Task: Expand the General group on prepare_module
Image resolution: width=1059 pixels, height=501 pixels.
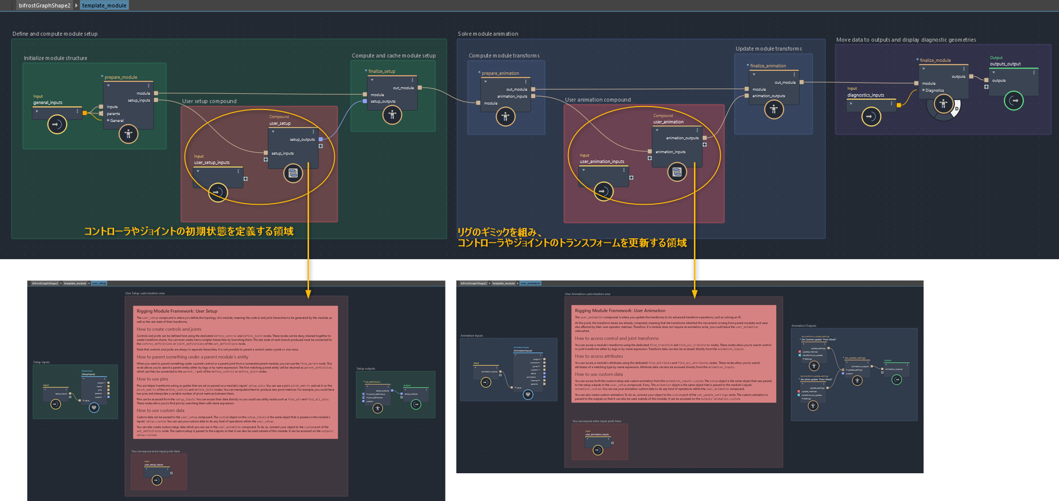Action: 108,120
